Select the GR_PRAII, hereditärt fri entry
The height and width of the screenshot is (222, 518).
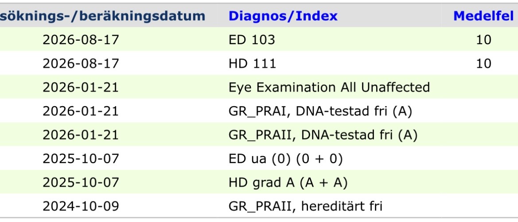coord(305,206)
